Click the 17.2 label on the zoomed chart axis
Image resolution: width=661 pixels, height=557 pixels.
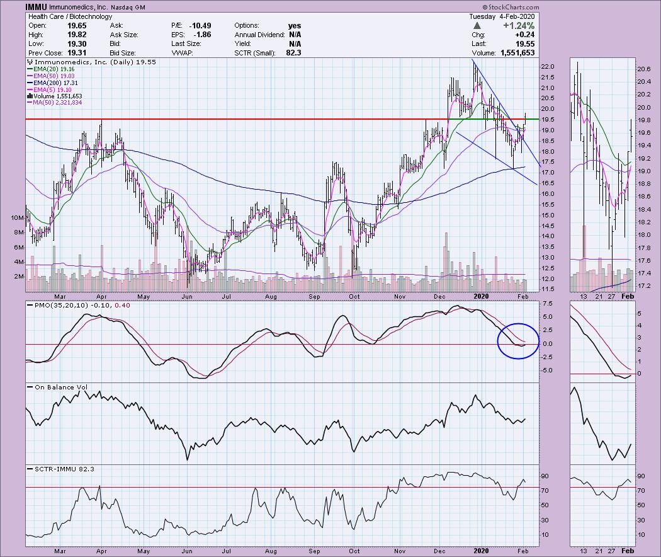(x=645, y=286)
